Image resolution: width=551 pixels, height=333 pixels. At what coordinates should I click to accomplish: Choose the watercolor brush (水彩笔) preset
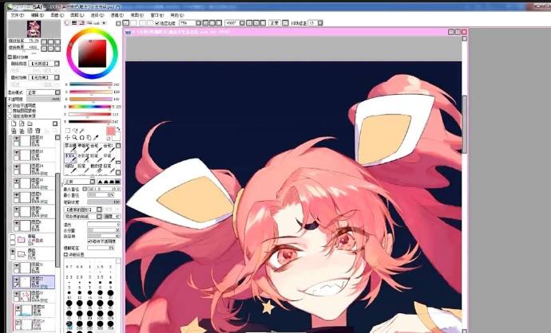pos(83,158)
